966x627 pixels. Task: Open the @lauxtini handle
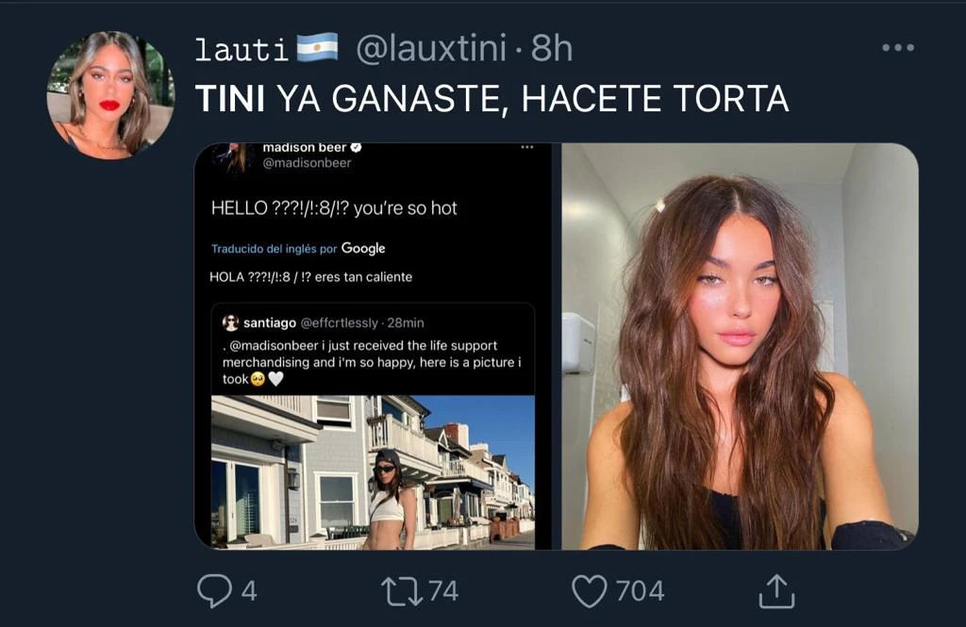[x=431, y=48]
